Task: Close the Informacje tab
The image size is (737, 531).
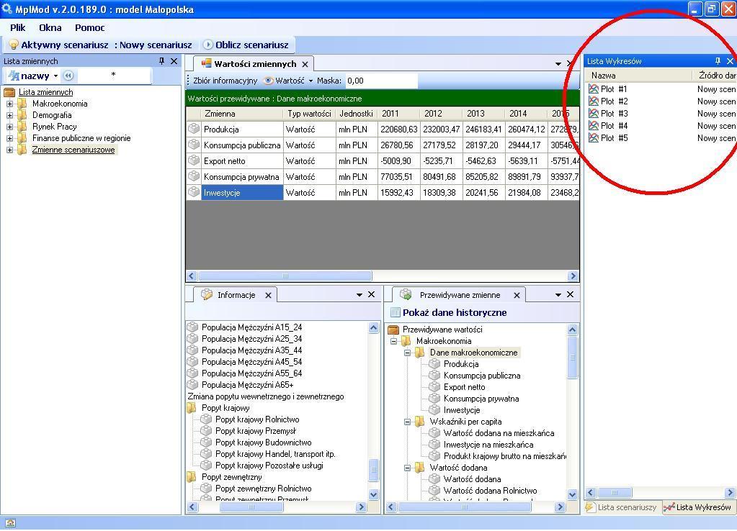Action: [x=268, y=295]
